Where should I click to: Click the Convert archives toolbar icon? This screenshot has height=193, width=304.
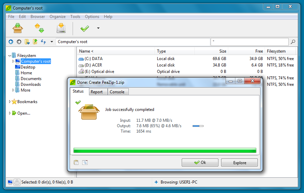pyautogui.click(x=39, y=28)
